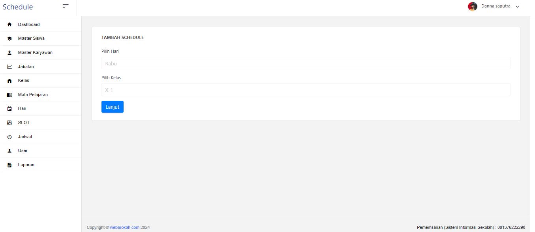This screenshot has height=232, width=535.
Task: Follow the webarokah.com link
Action: coord(124,227)
